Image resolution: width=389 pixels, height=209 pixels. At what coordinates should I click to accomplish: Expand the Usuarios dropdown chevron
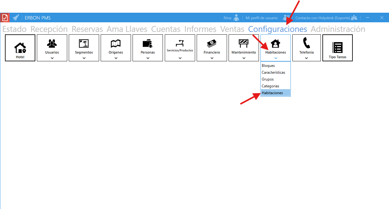point(52,58)
